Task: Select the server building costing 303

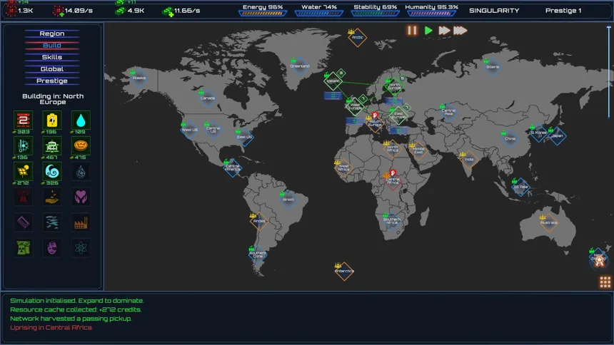Action: 23,120
